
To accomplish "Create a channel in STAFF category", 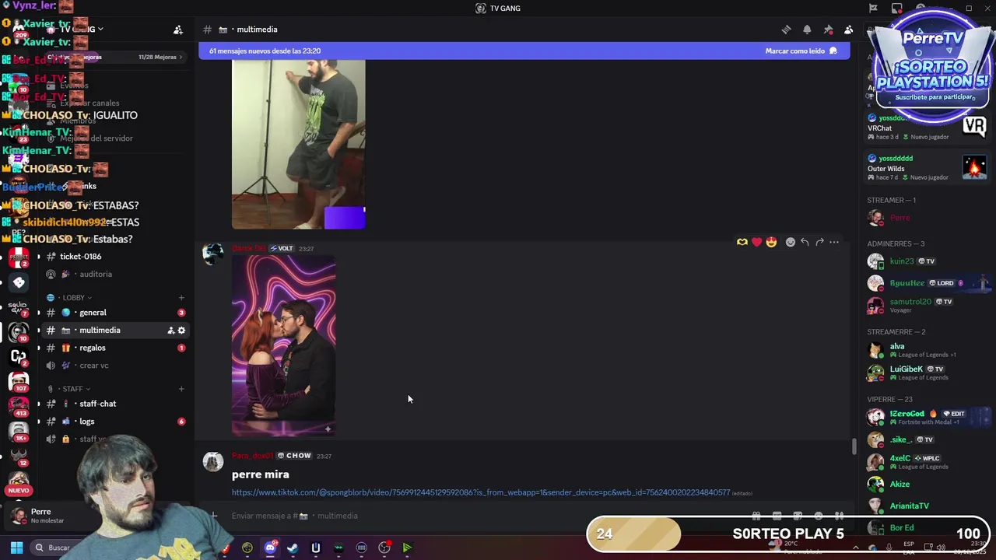I will pos(181,389).
